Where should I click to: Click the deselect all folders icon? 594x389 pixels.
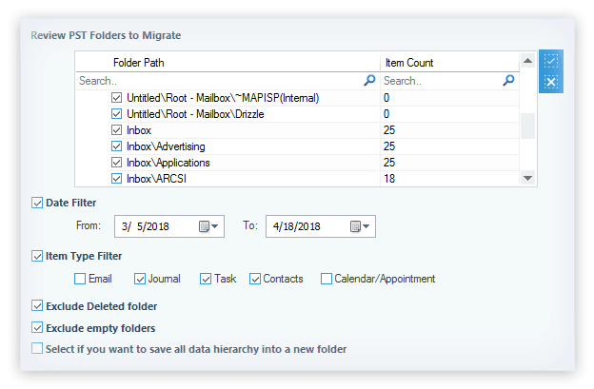coord(551,83)
